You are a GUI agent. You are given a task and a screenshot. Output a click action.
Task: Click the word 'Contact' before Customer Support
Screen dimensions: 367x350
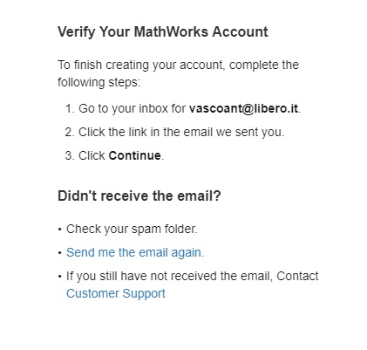(297, 276)
